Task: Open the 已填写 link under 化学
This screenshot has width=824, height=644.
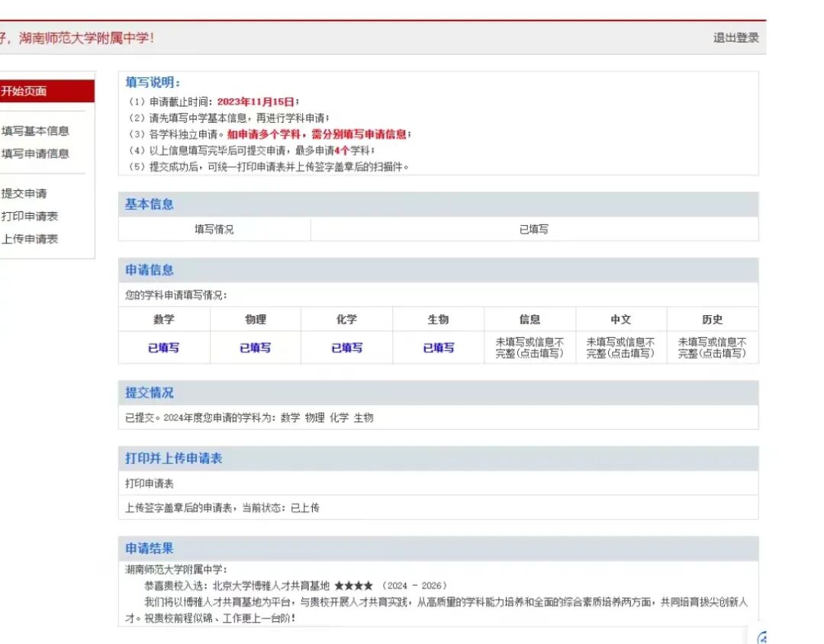Action: 347,347
